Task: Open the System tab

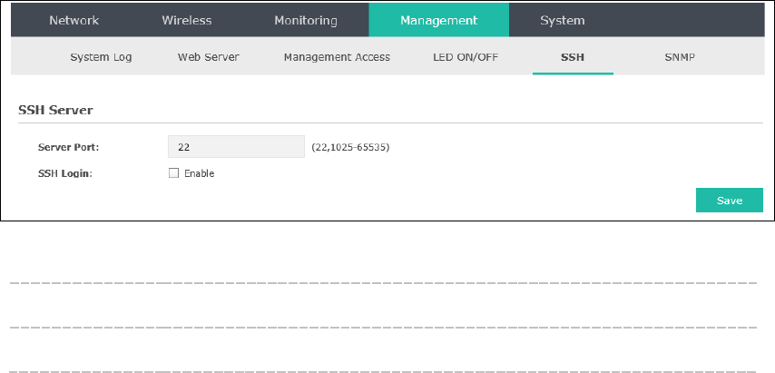Action: pos(562,21)
